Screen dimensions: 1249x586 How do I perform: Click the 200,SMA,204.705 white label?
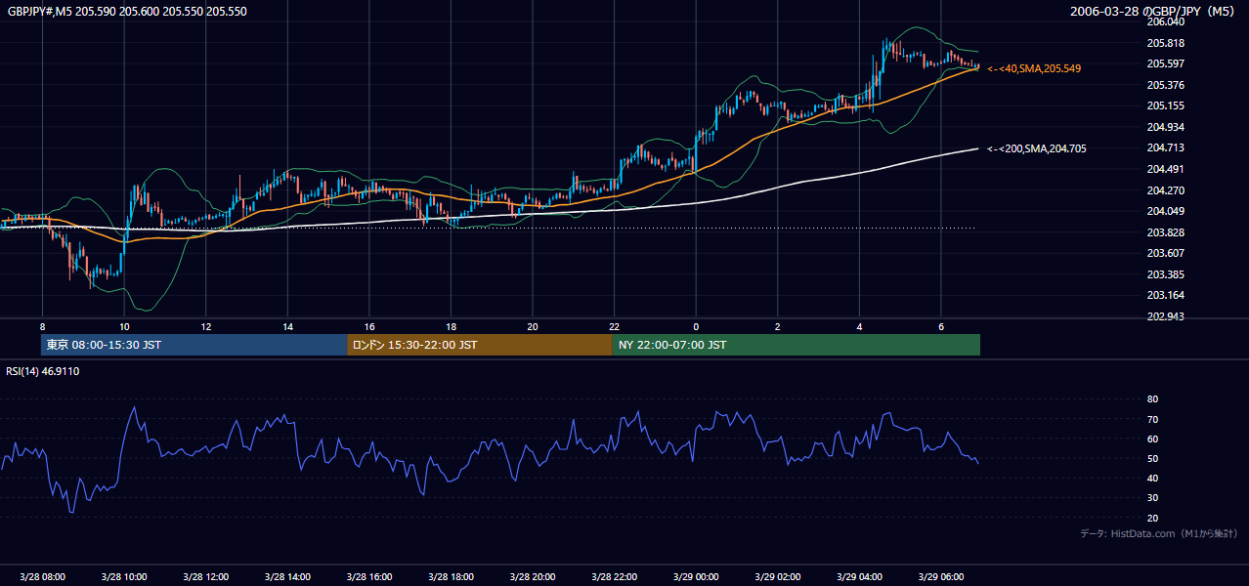click(x=1037, y=148)
